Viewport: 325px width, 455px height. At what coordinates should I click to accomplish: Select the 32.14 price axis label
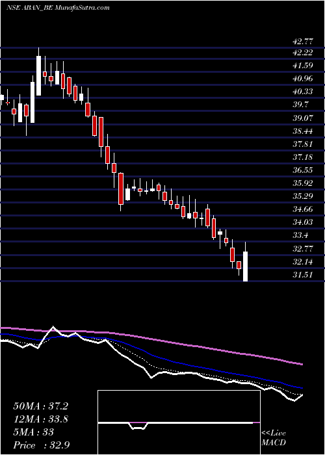click(x=303, y=262)
